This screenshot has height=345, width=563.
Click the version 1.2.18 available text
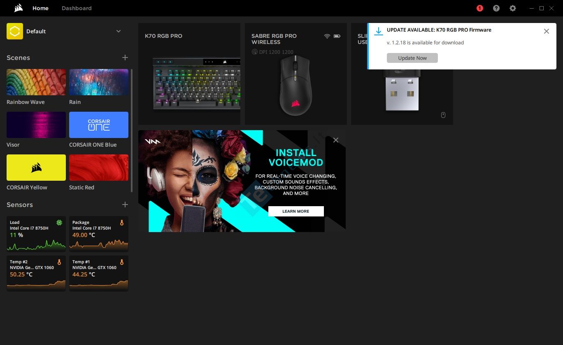coord(425,43)
